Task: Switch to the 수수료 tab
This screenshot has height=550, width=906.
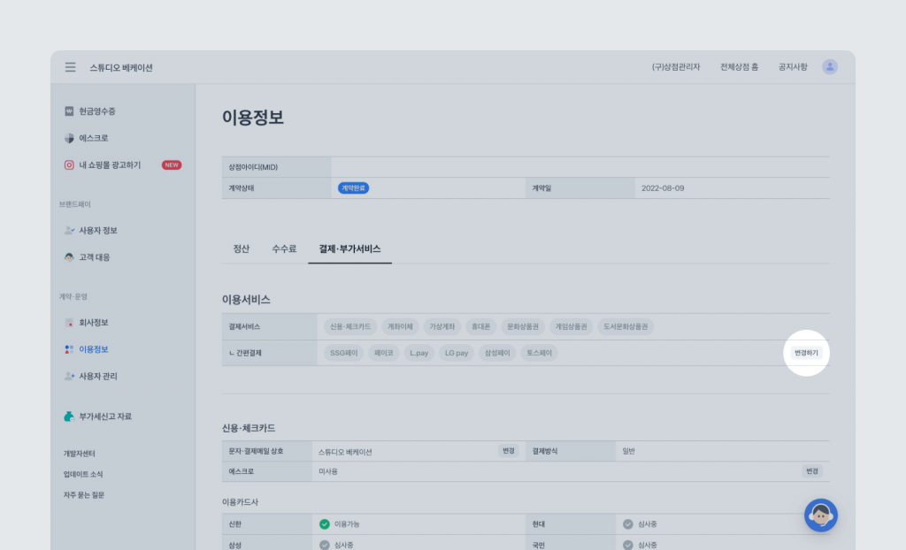Action: (x=284, y=249)
